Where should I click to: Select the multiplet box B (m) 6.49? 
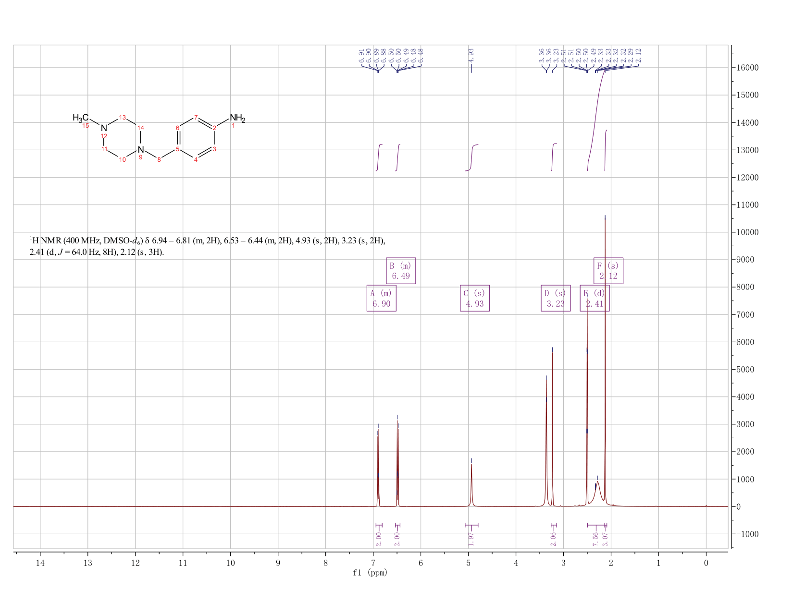401,271
